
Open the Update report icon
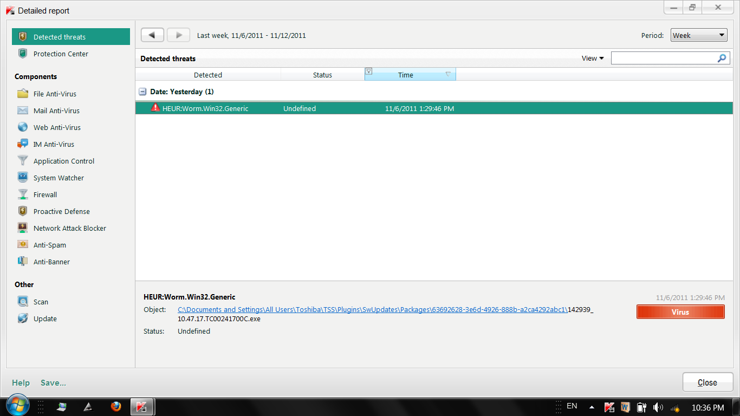pyautogui.click(x=23, y=318)
